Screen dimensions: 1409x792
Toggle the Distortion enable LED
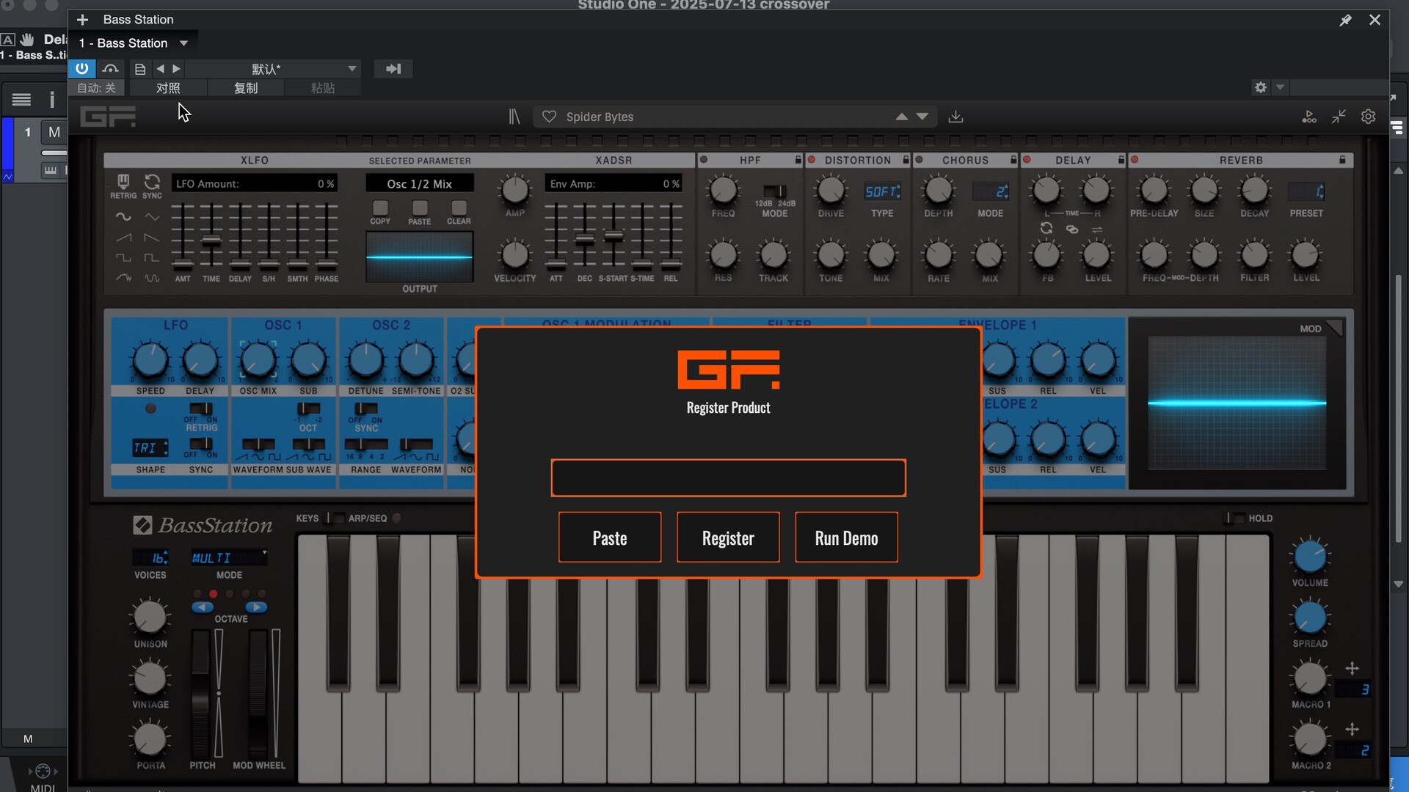point(812,160)
